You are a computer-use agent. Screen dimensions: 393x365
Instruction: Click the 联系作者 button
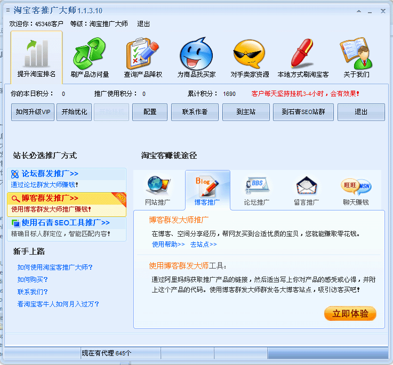coord(195,112)
